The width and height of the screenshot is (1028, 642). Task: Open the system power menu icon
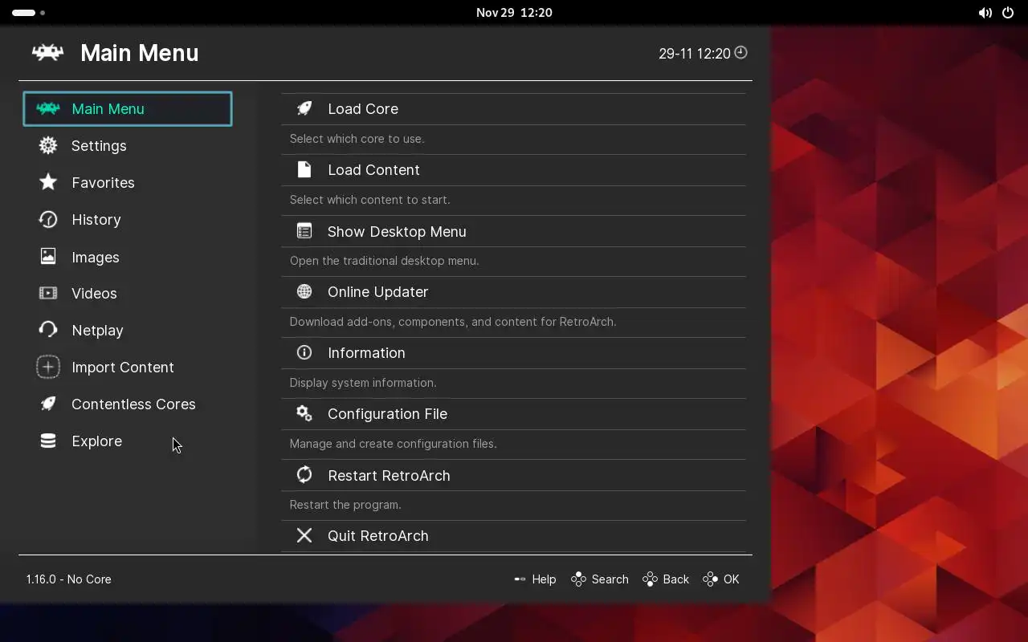point(1008,13)
